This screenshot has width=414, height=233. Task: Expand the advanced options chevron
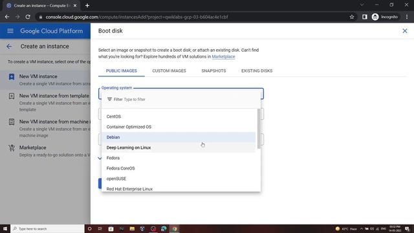coord(100,158)
